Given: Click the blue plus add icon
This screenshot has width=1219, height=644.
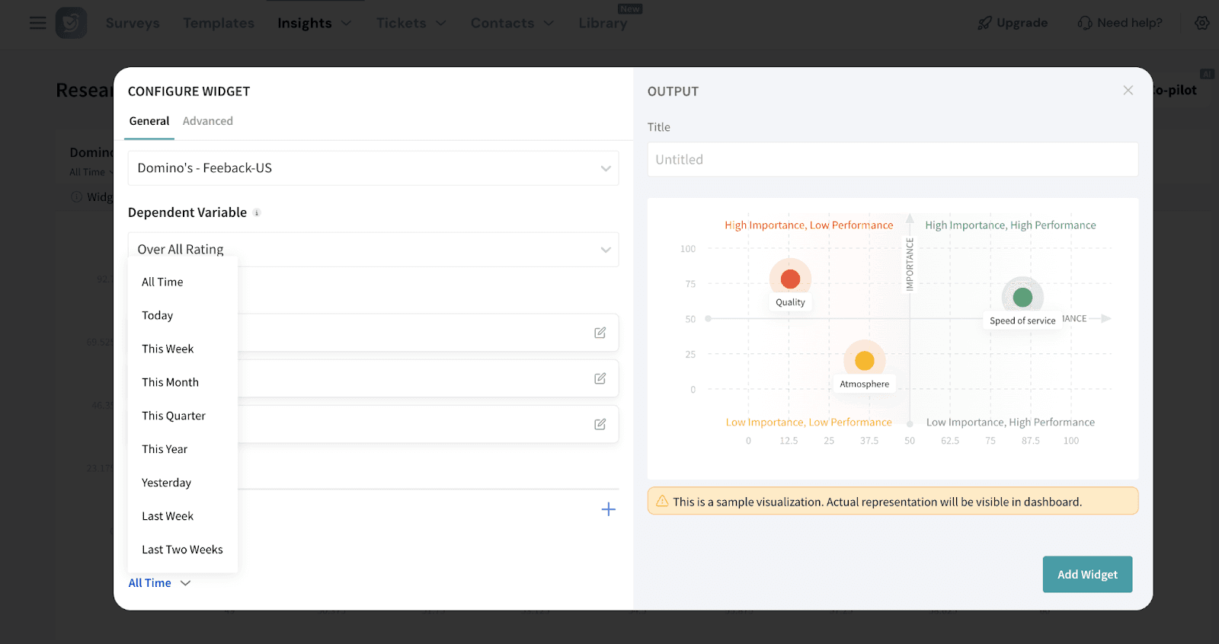Looking at the screenshot, I should tap(608, 509).
